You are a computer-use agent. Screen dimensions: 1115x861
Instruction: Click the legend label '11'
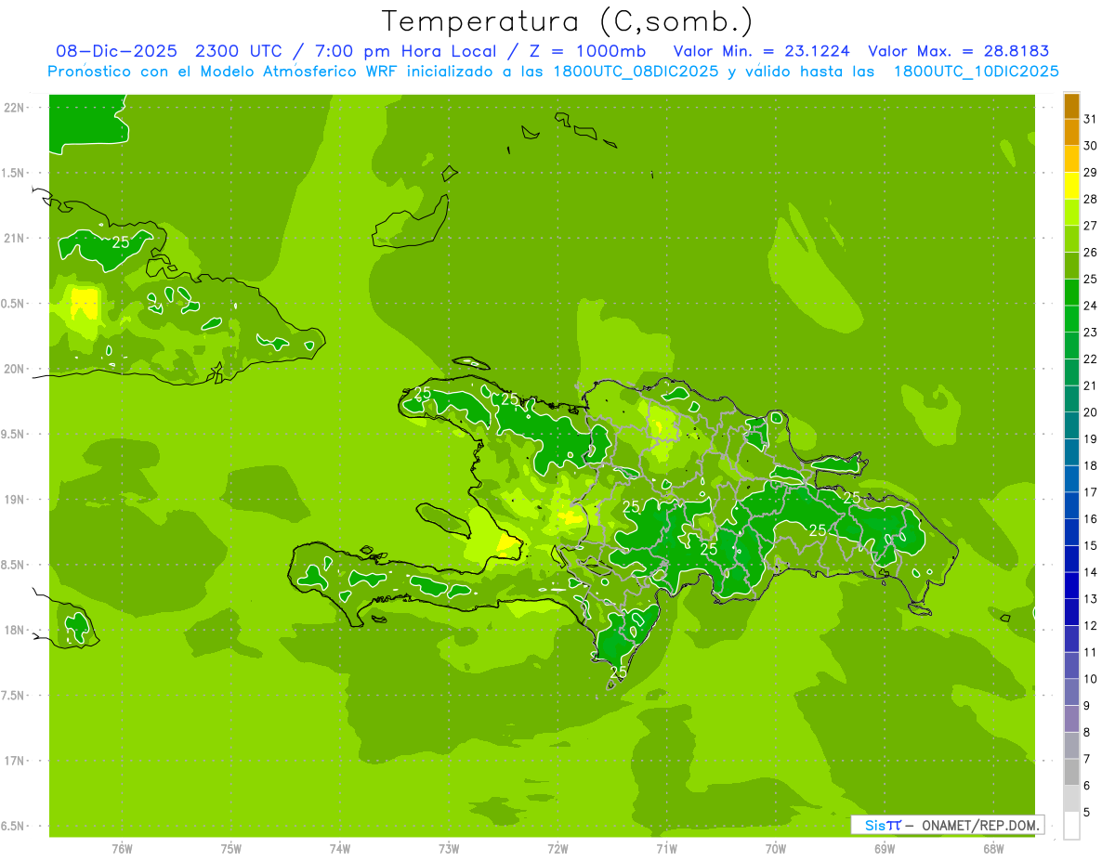(x=1091, y=653)
